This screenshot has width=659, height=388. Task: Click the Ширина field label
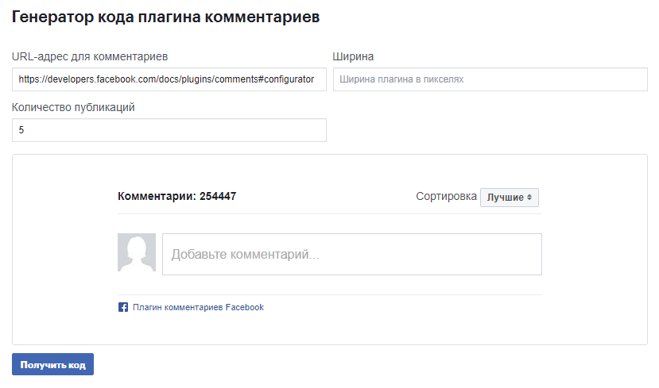353,56
